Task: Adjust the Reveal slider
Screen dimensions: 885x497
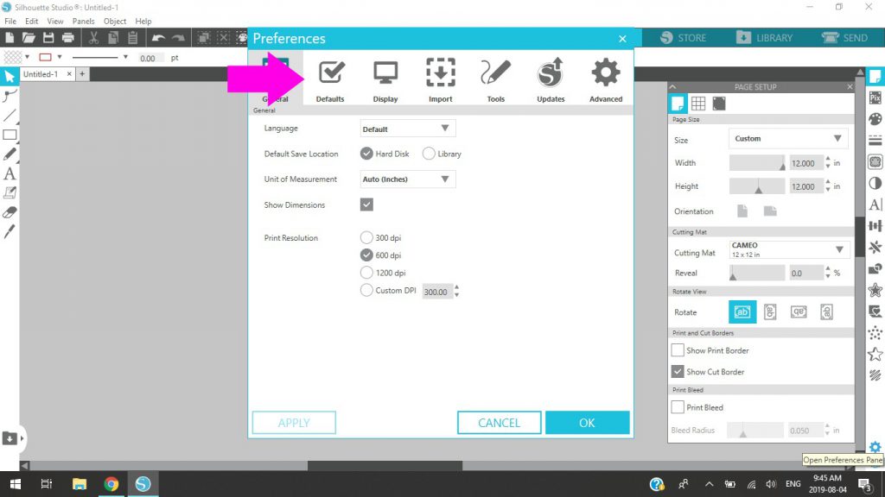Action: [757, 273]
